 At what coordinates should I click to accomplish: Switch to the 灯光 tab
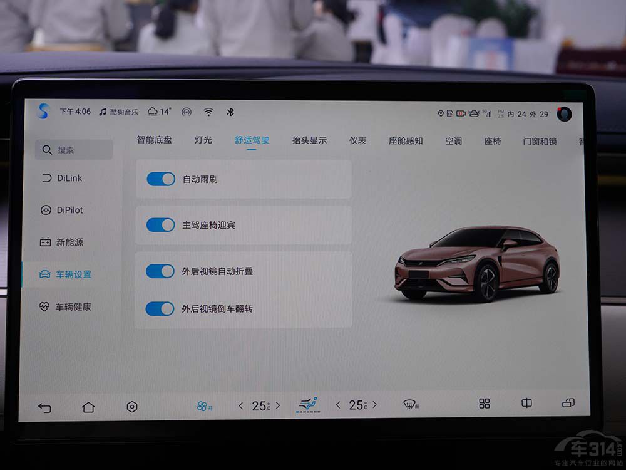tap(203, 140)
